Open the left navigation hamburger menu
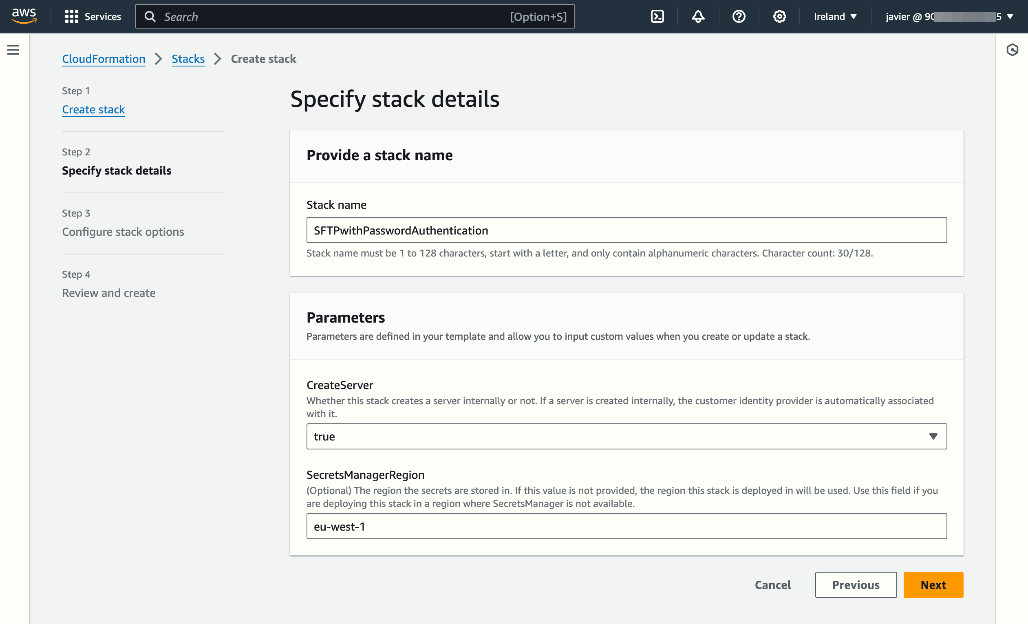The image size is (1028, 624). [x=13, y=49]
